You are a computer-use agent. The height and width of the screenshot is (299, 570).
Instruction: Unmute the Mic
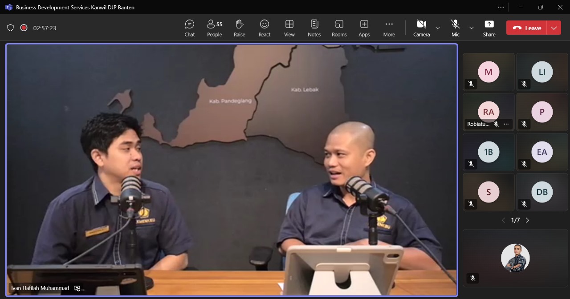pyautogui.click(x=455, y=28)
